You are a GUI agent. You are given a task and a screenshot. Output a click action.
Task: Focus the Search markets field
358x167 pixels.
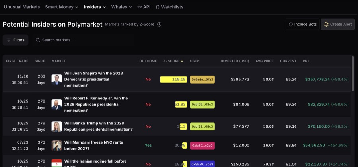[x=83, y=40]
